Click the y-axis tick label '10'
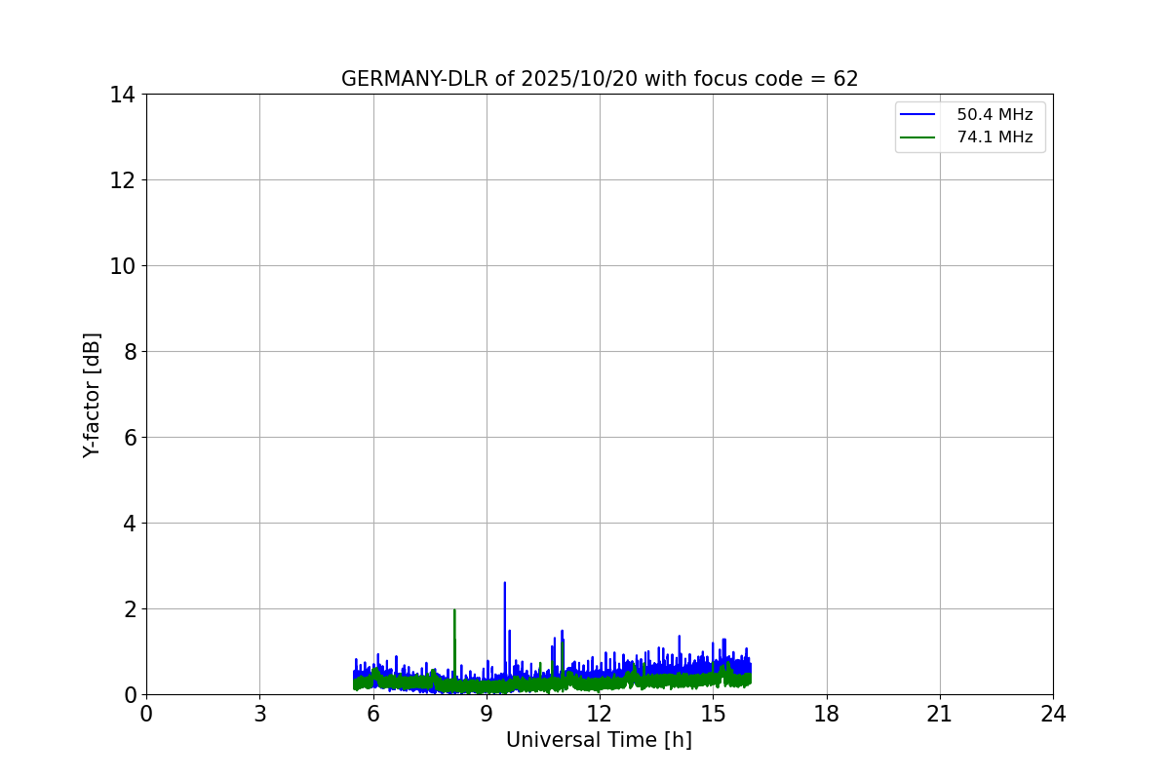Viewport: 1170px width, 780px height. click(122, 266)
